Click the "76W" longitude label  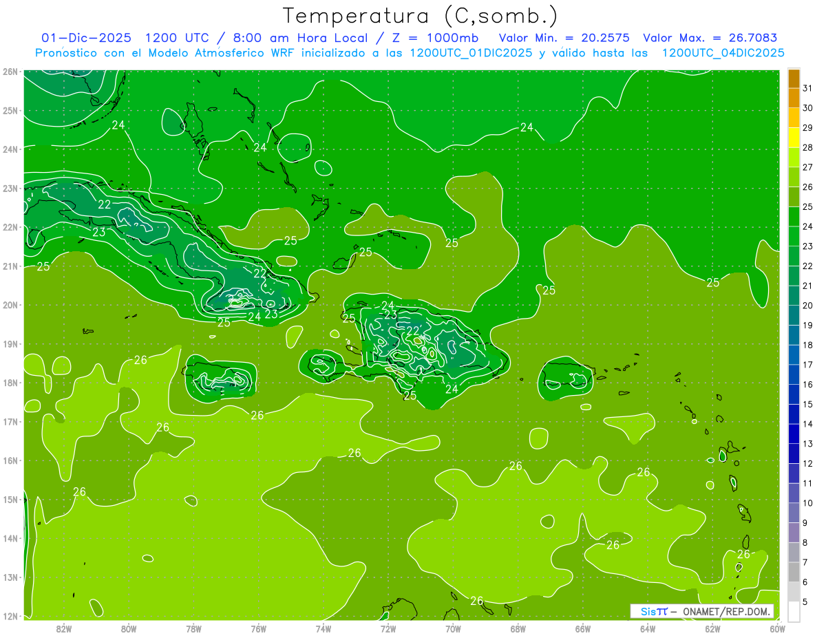(259, 628)
